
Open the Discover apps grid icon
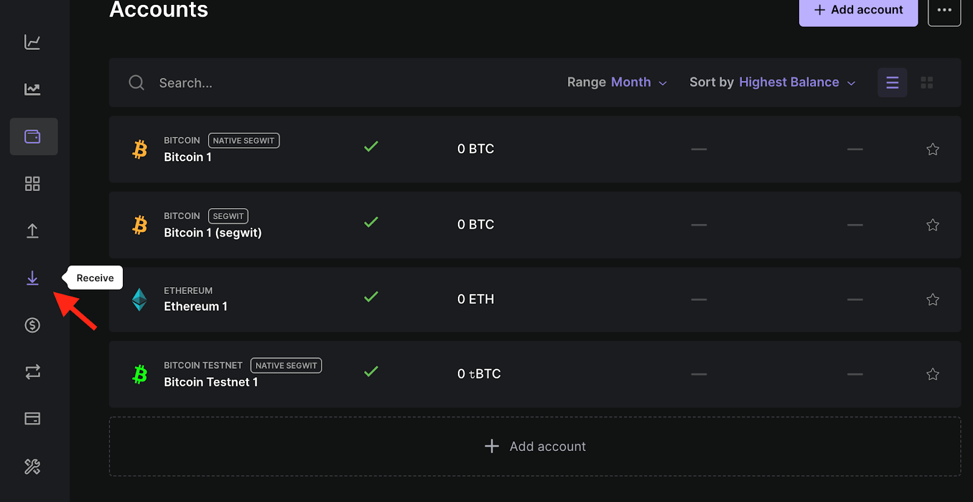click(32, 184)
